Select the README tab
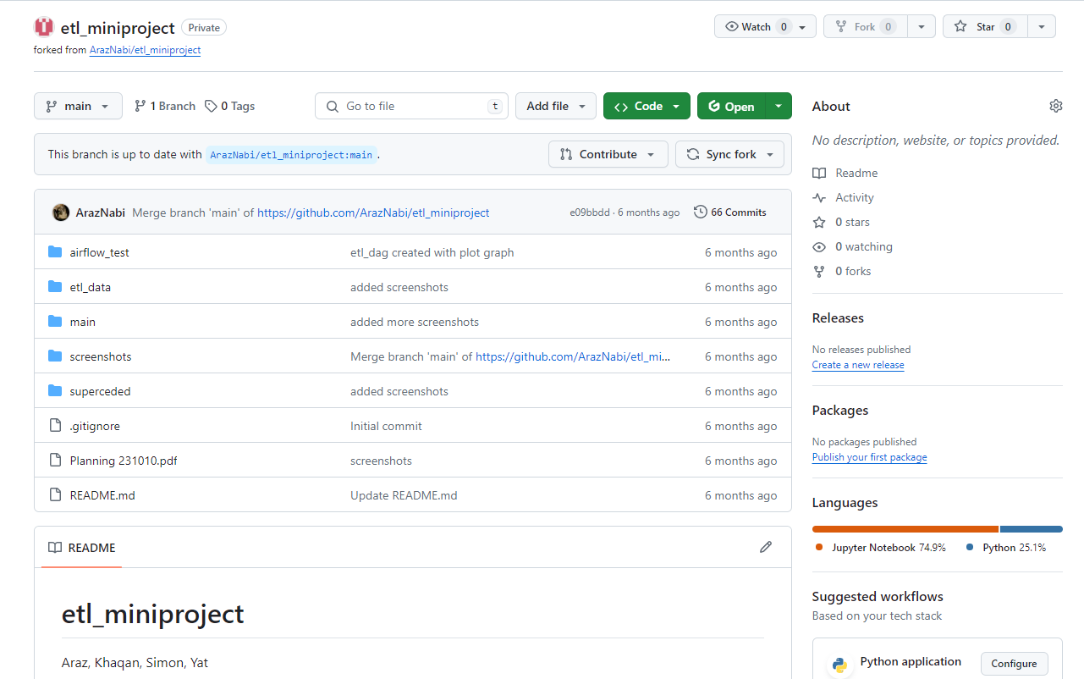Image resolution: width=1084 pixels, height=679 pixels. [81, 548]
